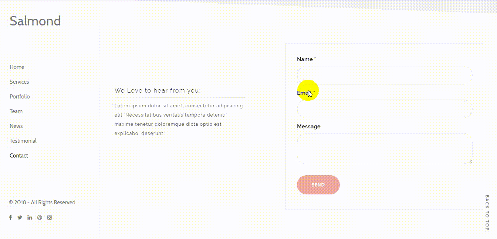This screenshot has width=497, height=239.
Task: Open the LinkedIn social icon link
Action: click(30, 218)
